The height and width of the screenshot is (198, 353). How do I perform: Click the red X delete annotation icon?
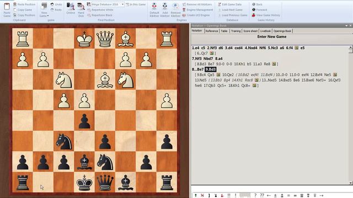202,196
